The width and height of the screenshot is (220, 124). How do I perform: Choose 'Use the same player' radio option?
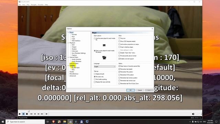pos(95,38)
